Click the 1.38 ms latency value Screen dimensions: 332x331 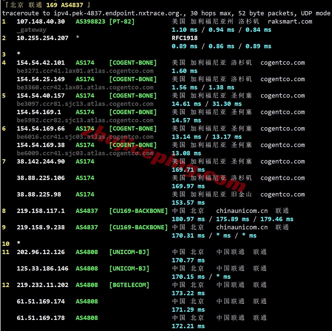point(222,87)
